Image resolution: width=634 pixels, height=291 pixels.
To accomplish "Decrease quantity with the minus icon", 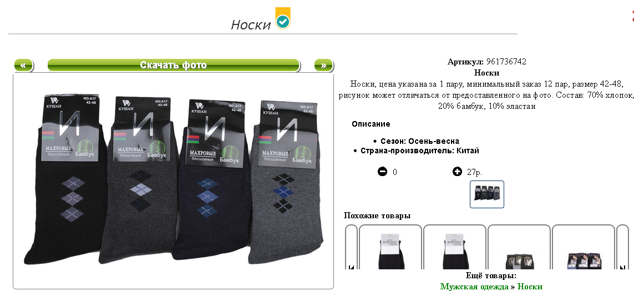I will click(x=382, y=172).
